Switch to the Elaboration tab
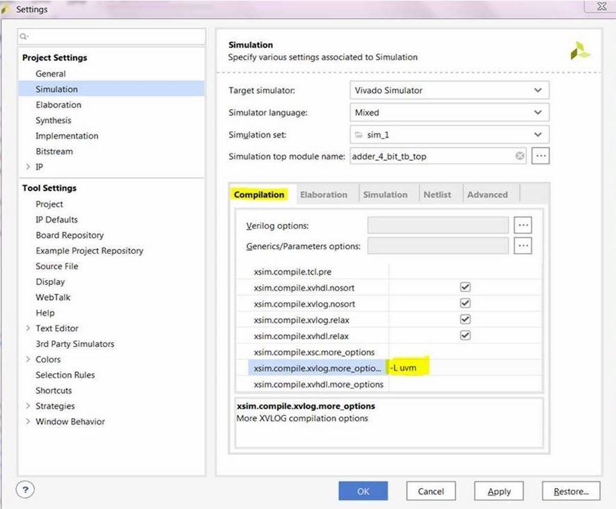The image size is (616, 509). (x=324, y=195)
